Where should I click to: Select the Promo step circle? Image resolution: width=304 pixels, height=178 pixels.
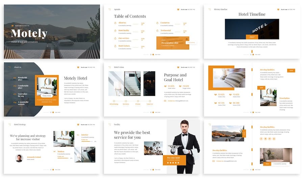point(138,101)
